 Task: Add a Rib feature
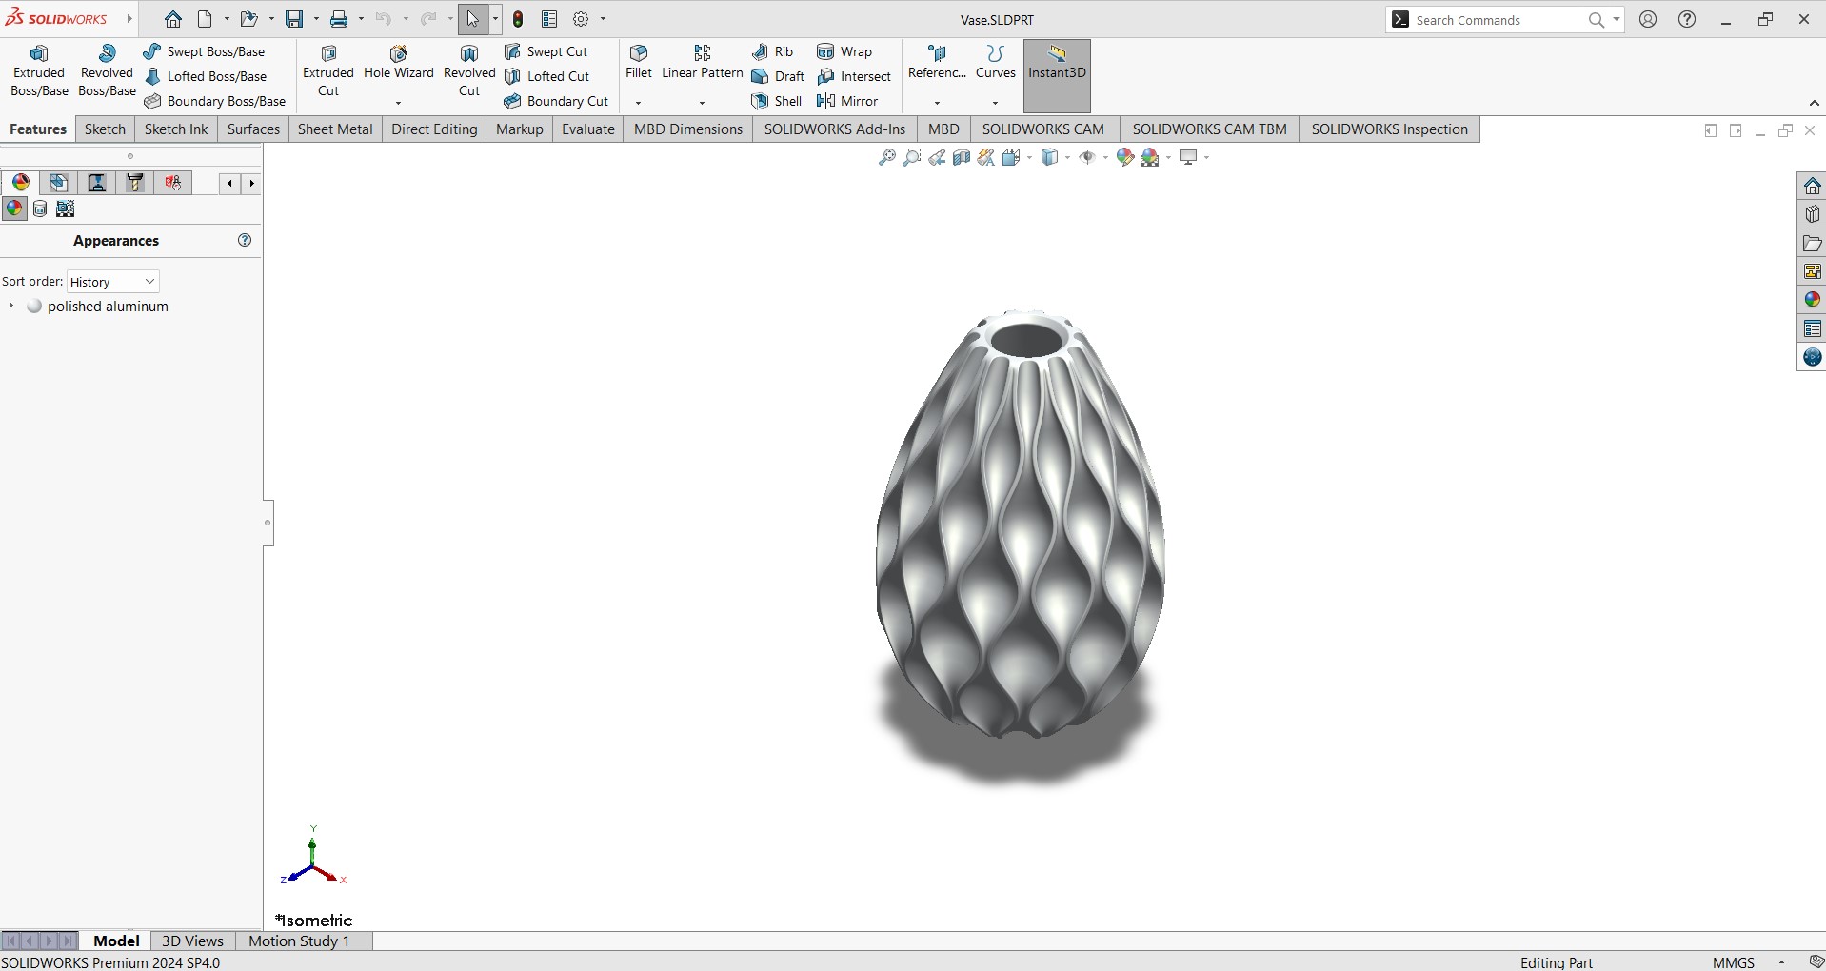(x=772, y=51)
